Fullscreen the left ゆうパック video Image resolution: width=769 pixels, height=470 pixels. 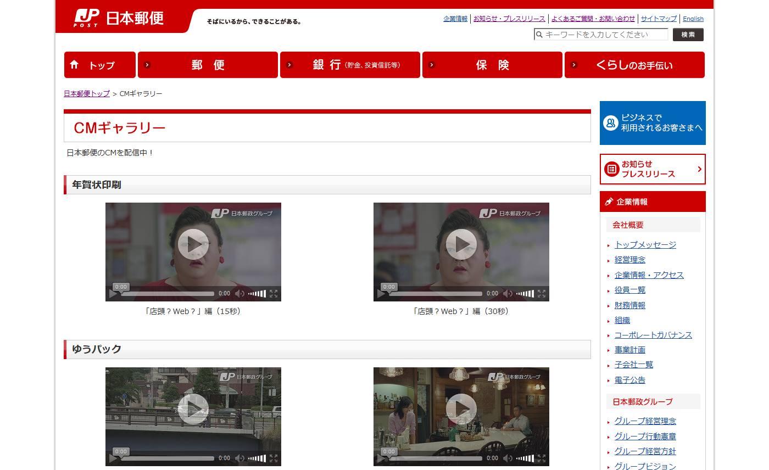274,458
